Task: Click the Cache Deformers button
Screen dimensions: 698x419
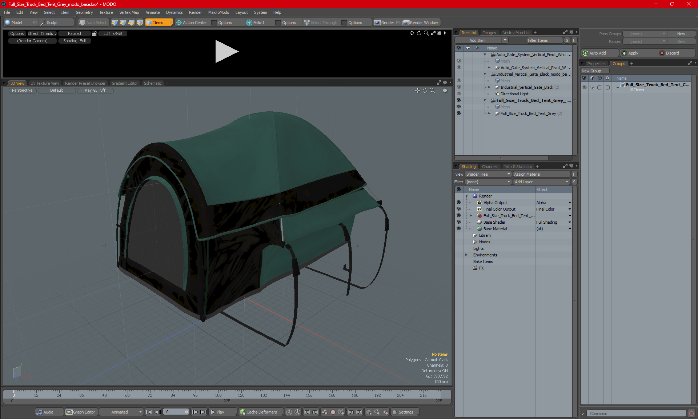Action: (x=258, y=412)
